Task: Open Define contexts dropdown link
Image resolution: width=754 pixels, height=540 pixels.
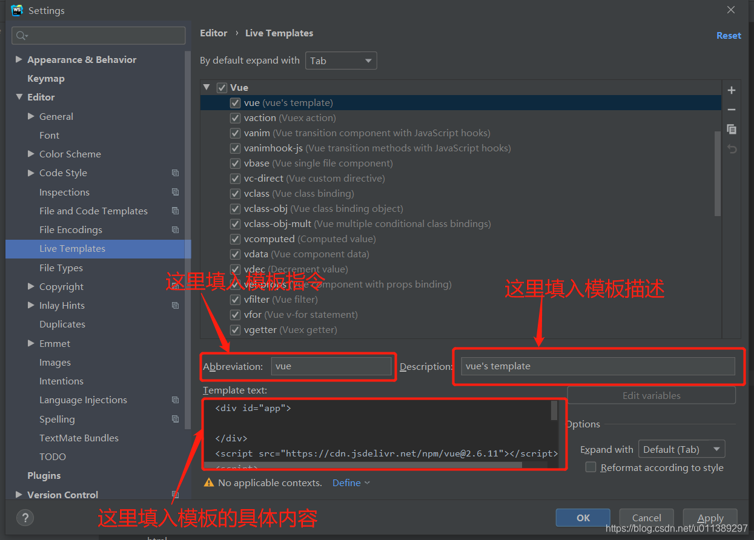Action: tap(351, 482)
